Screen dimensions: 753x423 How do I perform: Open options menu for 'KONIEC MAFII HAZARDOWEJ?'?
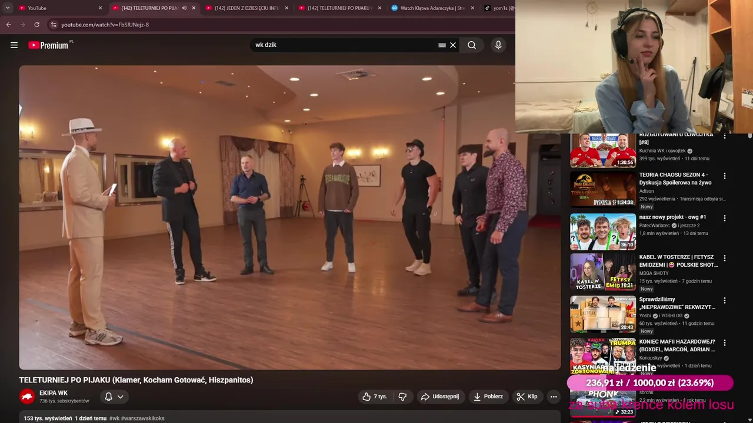tap(725, 343)
